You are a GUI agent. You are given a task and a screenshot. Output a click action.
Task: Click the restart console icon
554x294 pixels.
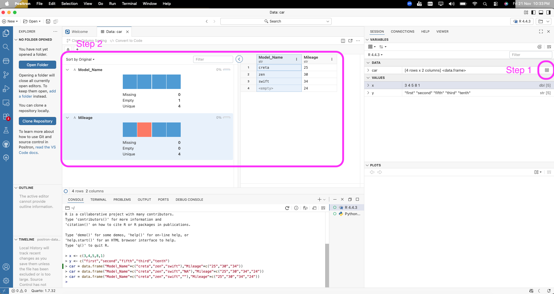pyautogui.click(x=287, y=208)
